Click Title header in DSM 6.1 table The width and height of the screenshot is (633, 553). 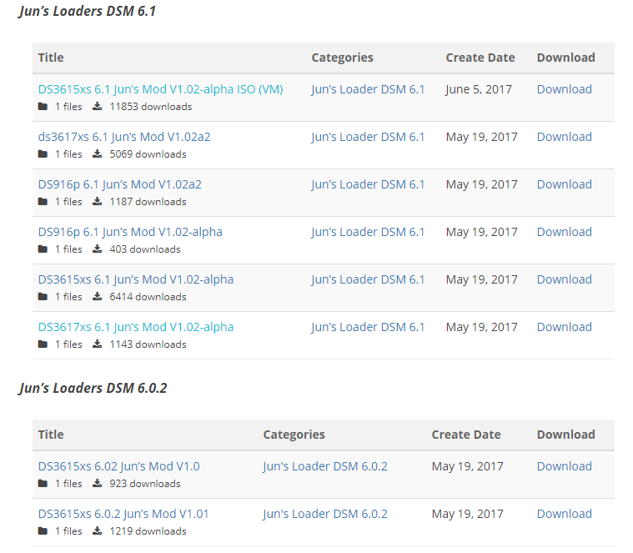pyautogui.click(x=51, y=58)
